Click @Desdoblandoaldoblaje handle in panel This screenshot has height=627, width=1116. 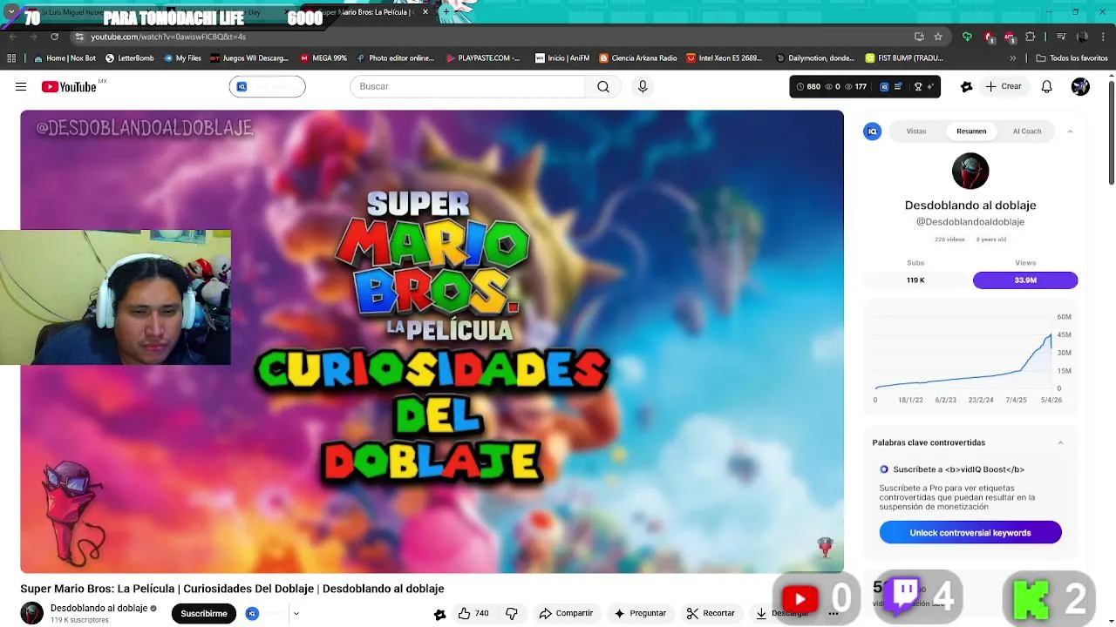coord(970,222)
